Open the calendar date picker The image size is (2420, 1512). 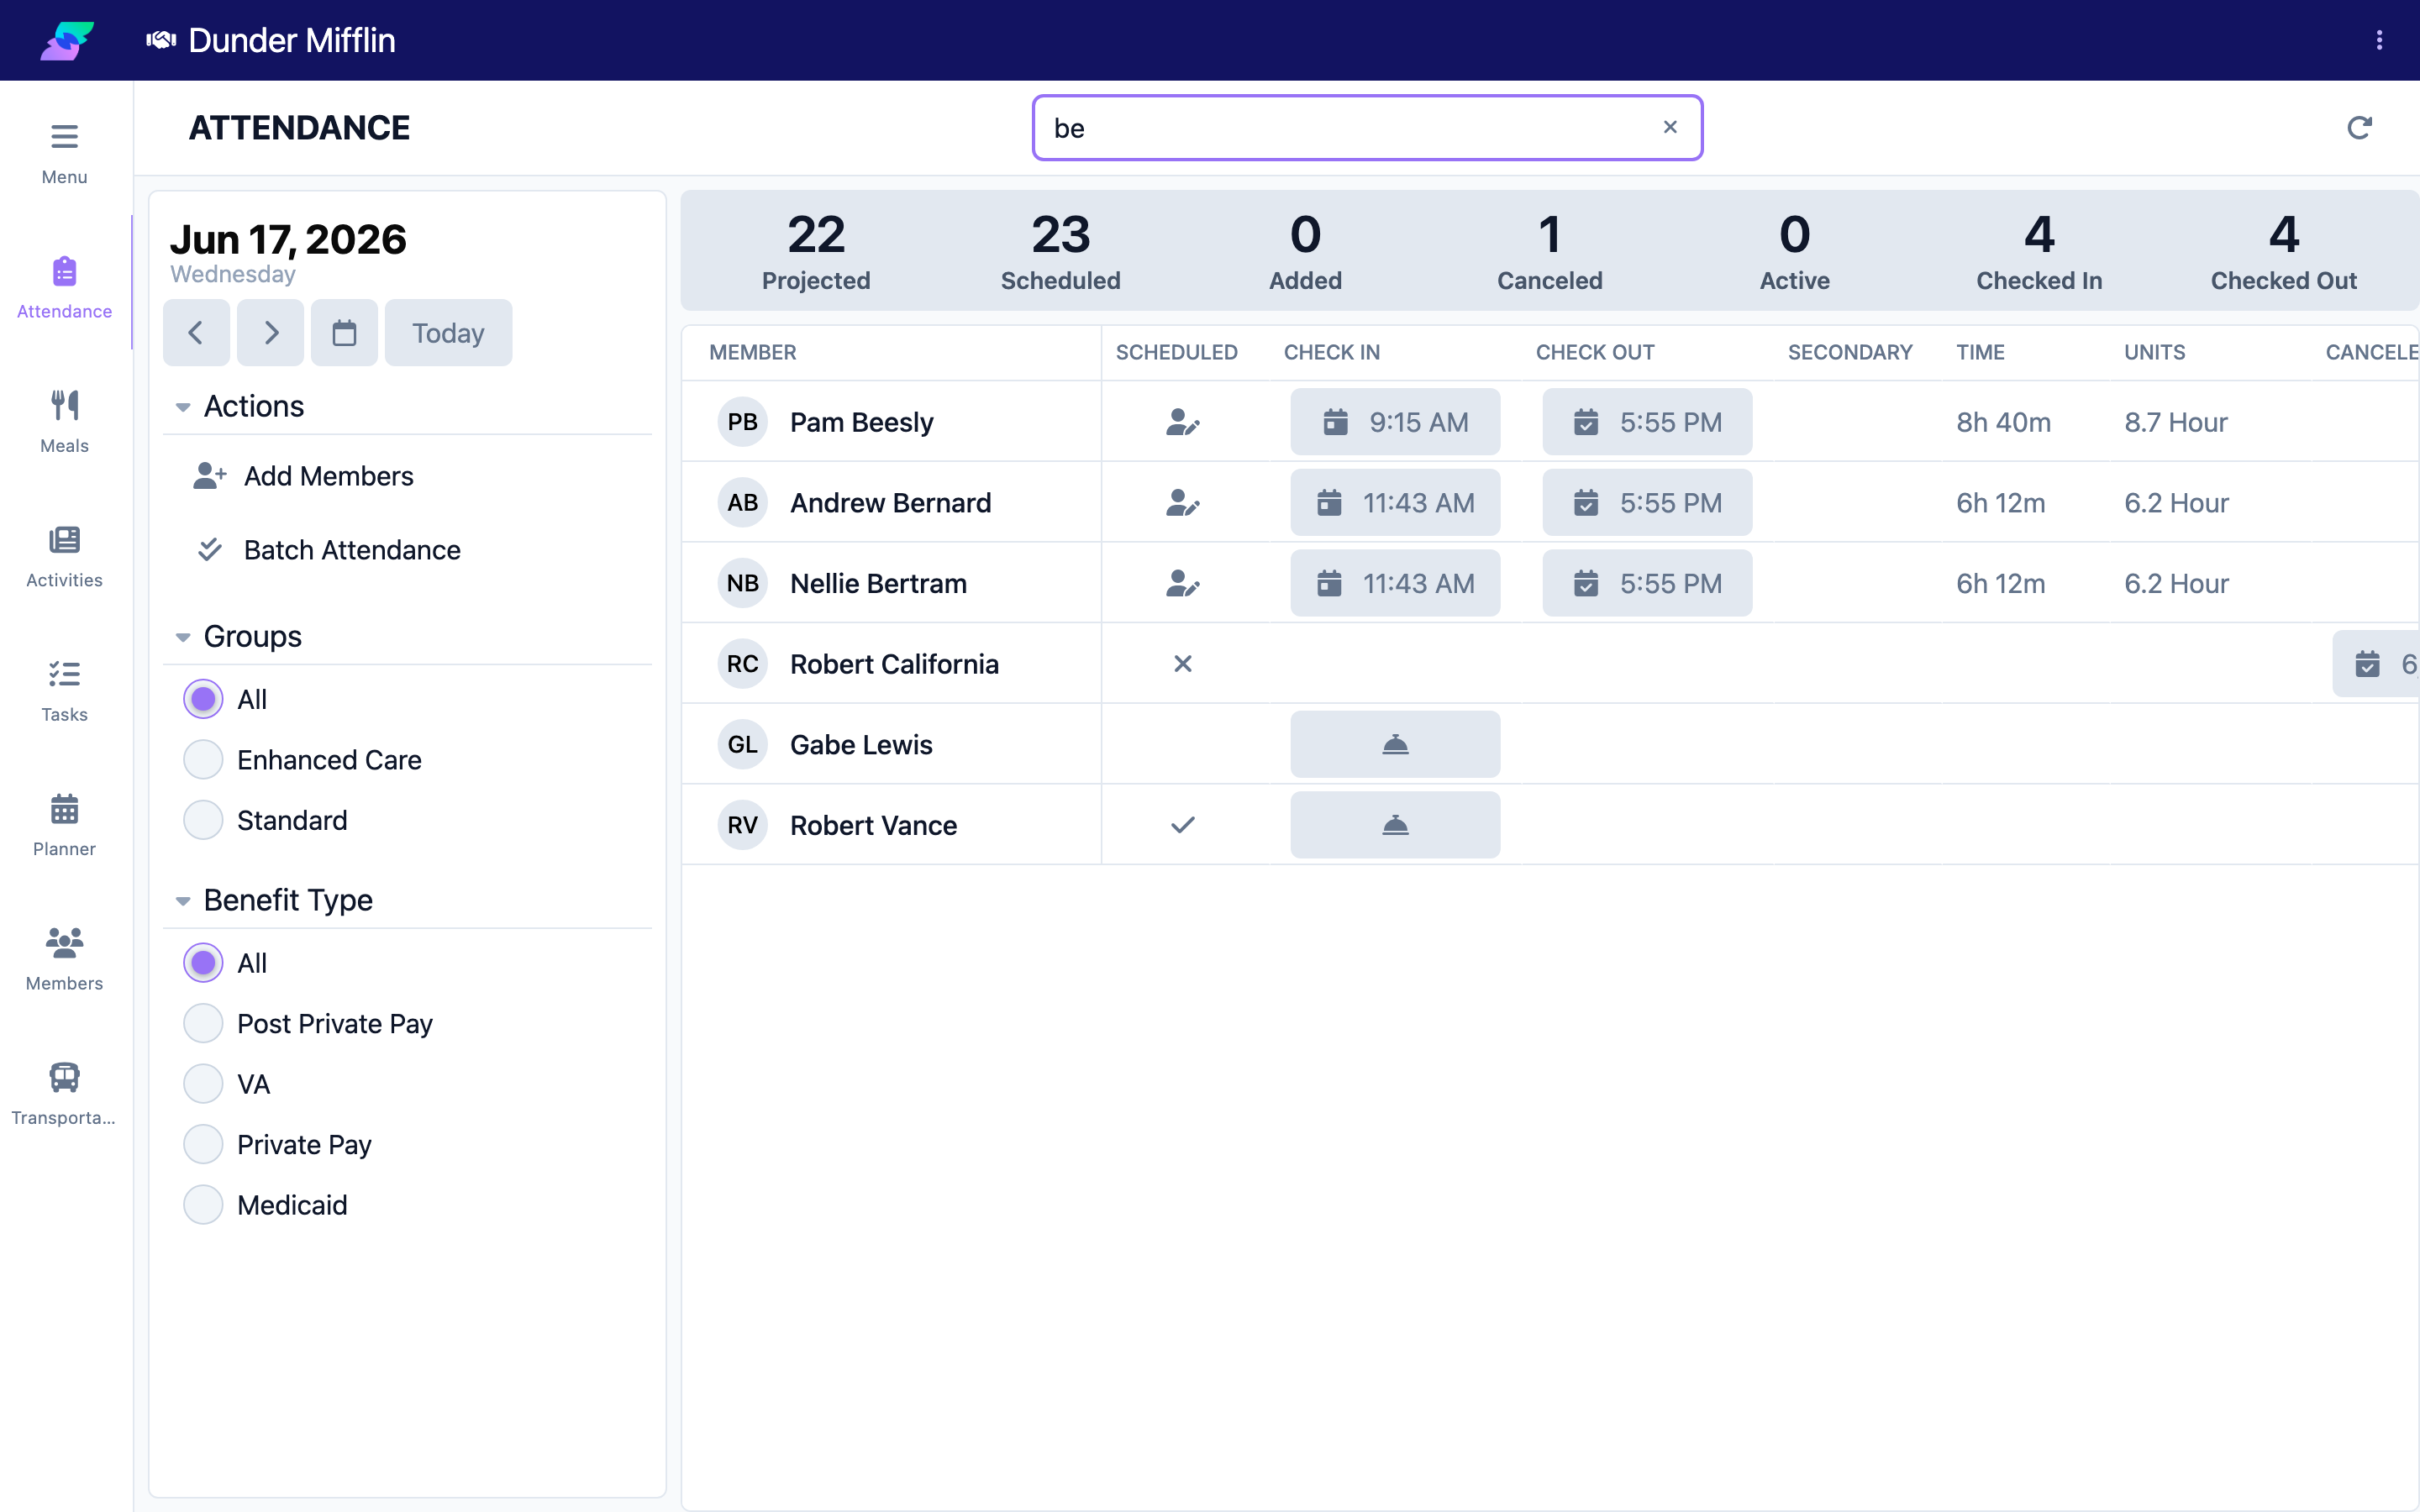point(344,333)
